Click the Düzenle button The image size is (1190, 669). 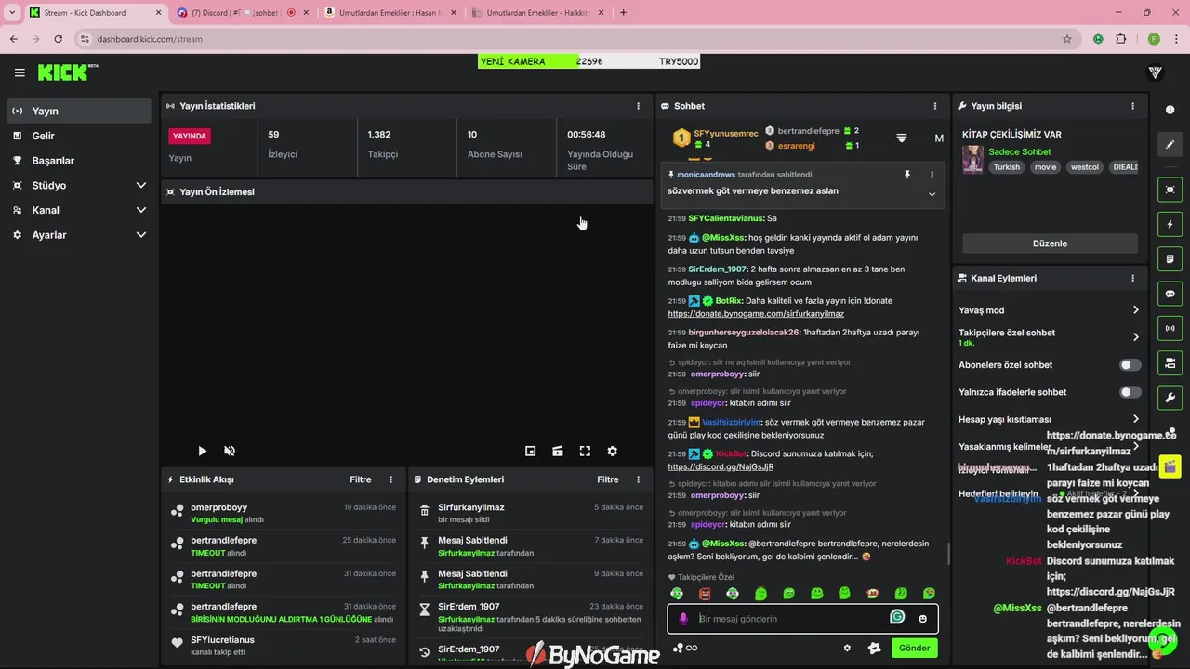coord(1050,243)
